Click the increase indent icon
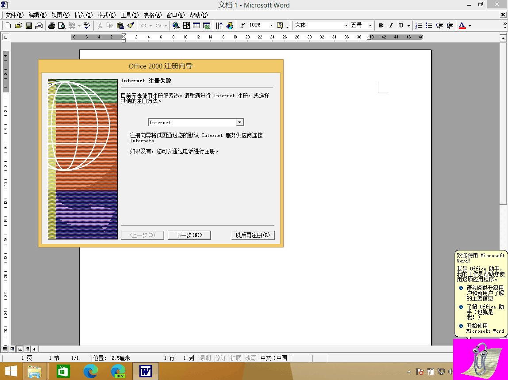508x380 pixels. tap(450, 26)
